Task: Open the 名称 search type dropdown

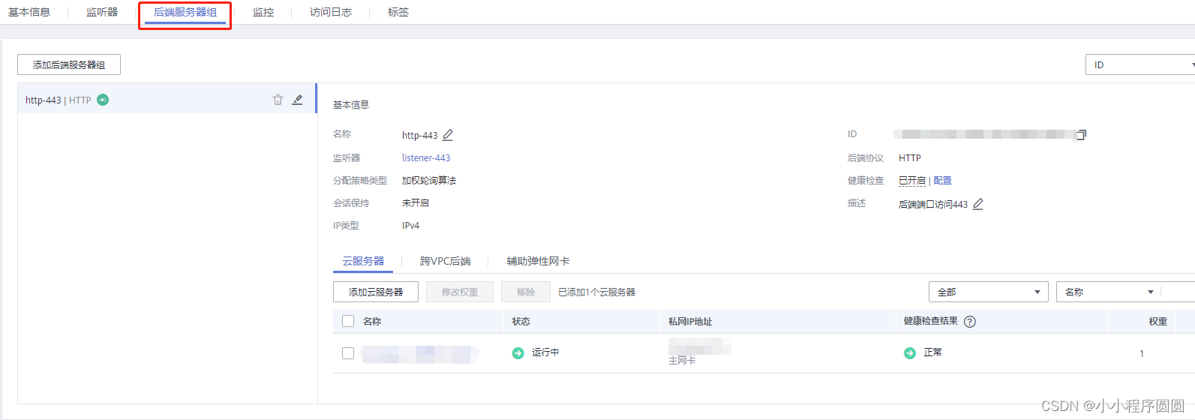Action: 1109,292
